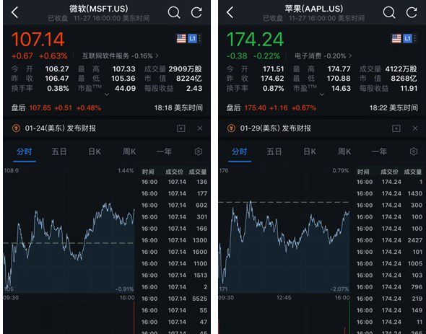Screen dimensions: 426x334
Task: Tap the L1 quote level badge on MSFT
Action: click(x=192, y=38)
